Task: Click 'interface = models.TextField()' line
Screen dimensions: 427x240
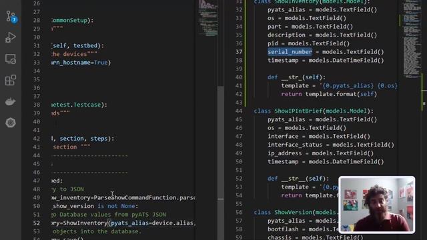Action: (319, 136)
